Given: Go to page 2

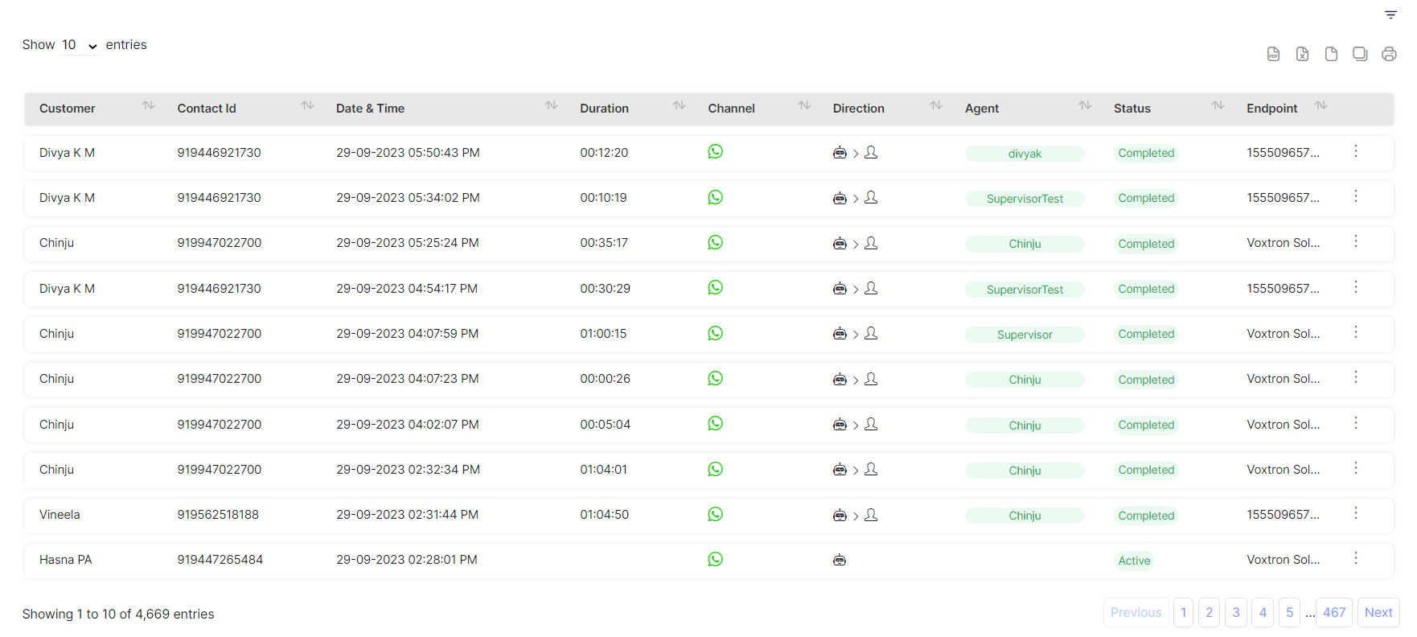Looking at the screenshot, I should [1209, 613].
